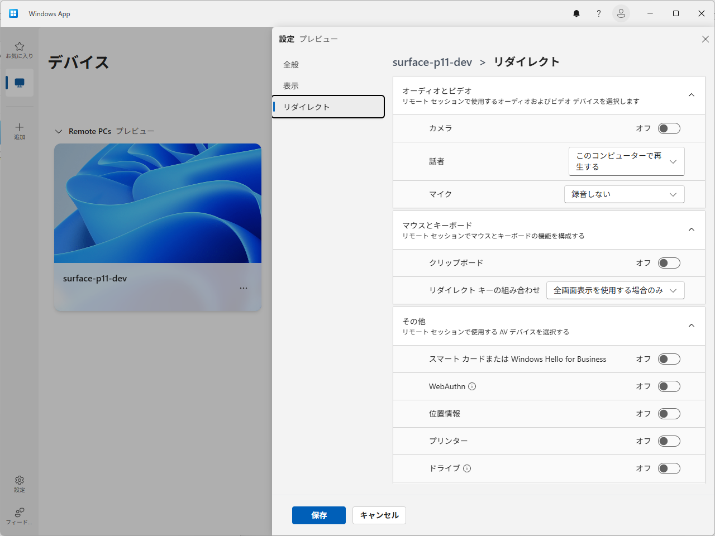
Task: Open リダイレクト キーの組み合わせ dropdown
Action: [x=616, y=290]
